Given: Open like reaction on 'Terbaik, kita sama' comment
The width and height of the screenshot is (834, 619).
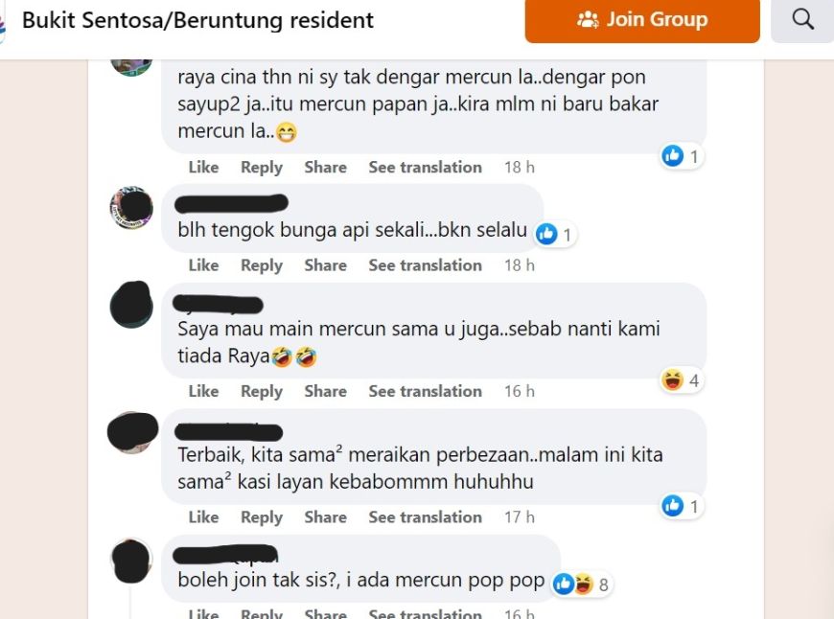Looking at the screenshot, I should pyautogui.click(x=682, y=506).
